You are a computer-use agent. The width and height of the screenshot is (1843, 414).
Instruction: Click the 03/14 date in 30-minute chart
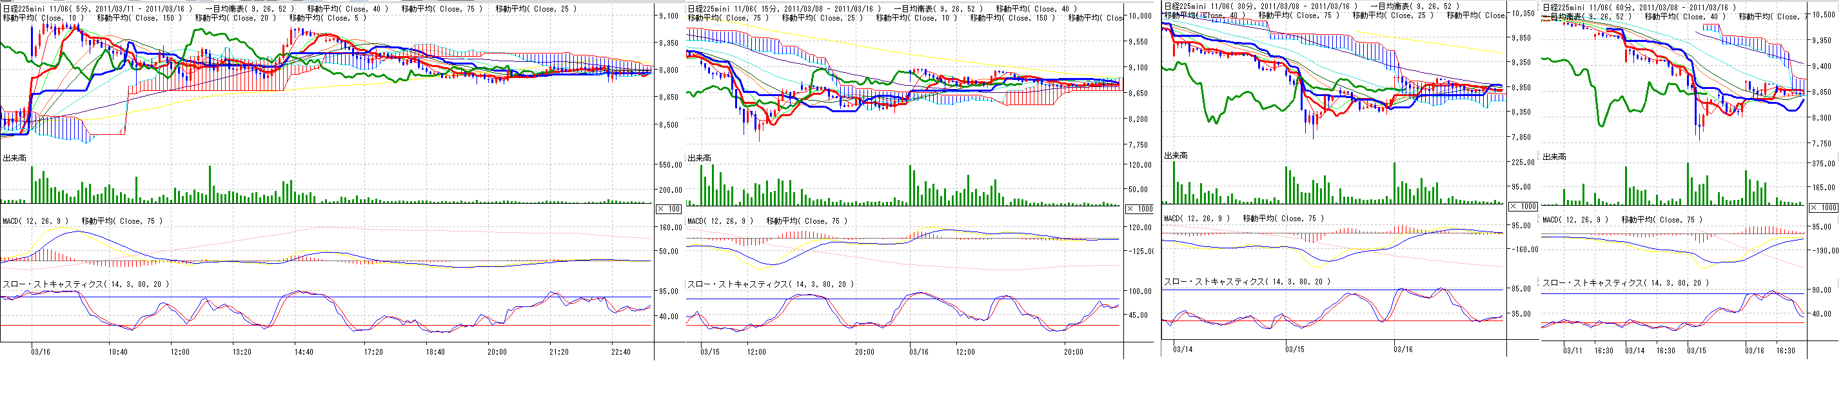(1183, 350)
